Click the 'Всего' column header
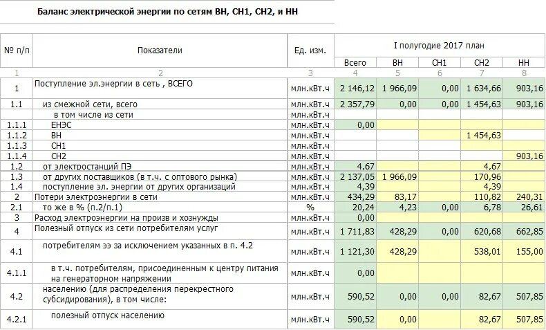This screenshot has width=546, height=330. pyautogui.click(x=355, y=63)
